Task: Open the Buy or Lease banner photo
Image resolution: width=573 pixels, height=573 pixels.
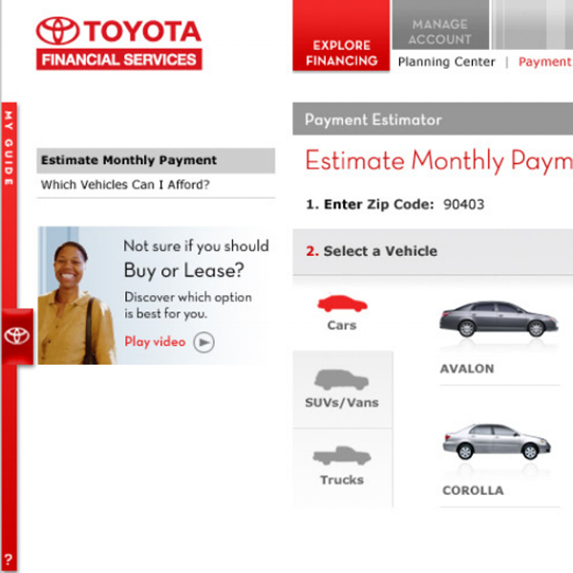Action: tap(77, 296)
